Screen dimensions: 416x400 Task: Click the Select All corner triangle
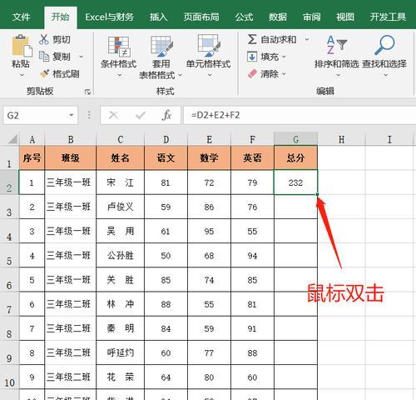(x=12, y=139)
